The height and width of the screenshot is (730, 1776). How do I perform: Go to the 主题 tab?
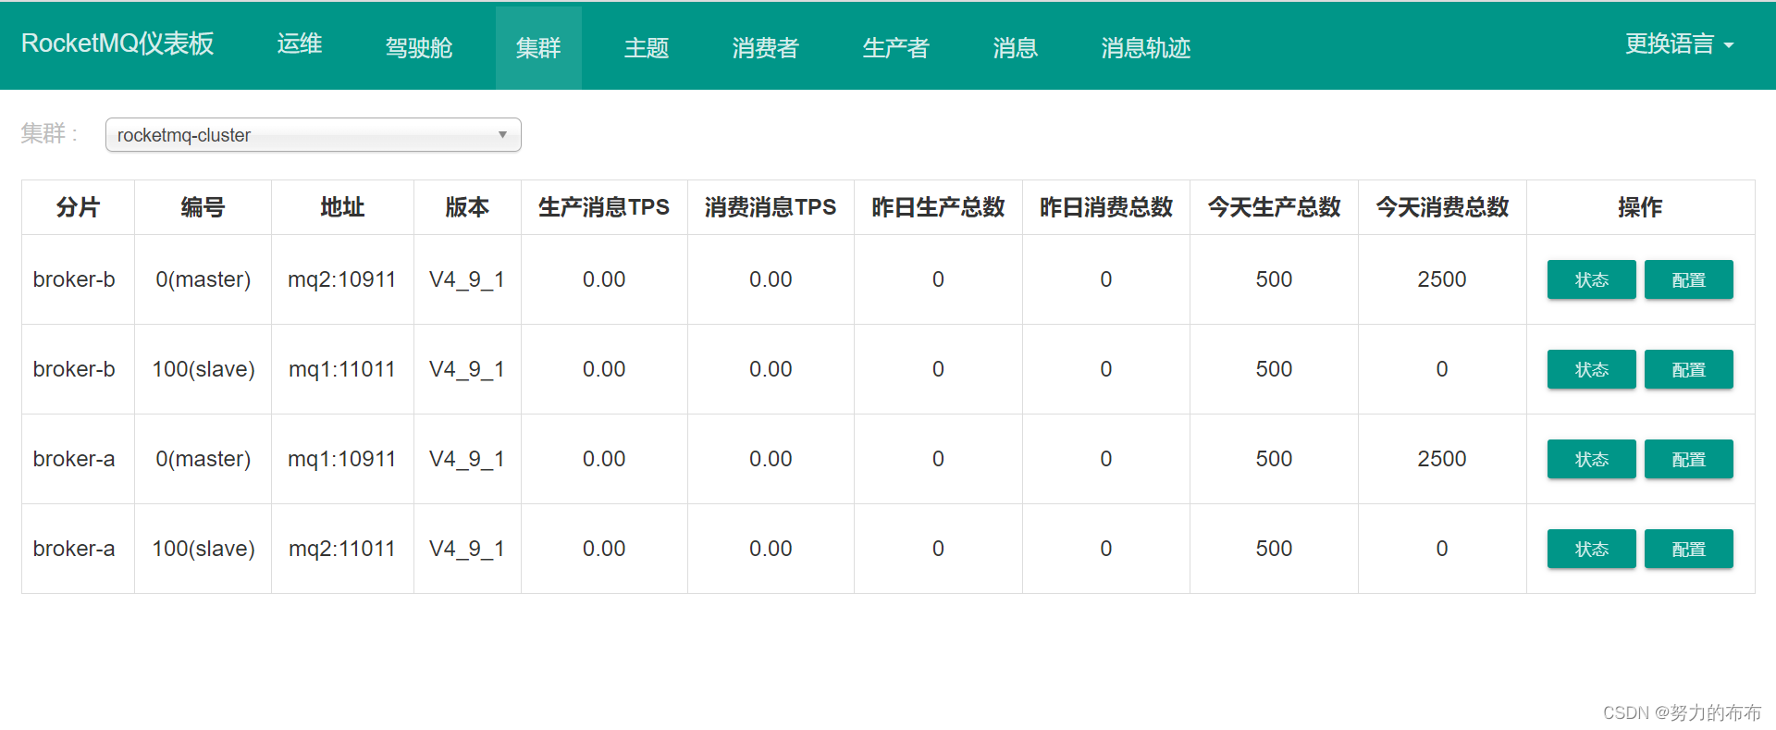click(x=647, y=47)
